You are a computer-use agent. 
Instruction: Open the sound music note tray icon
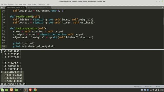pos(156,90)
